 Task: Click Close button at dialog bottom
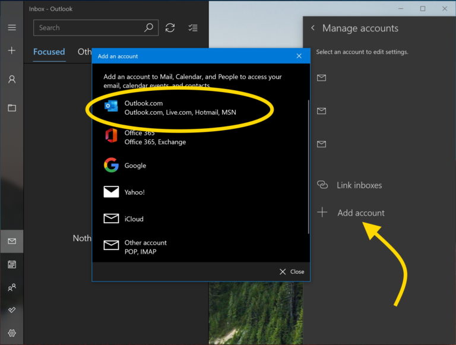coord(292,272)
